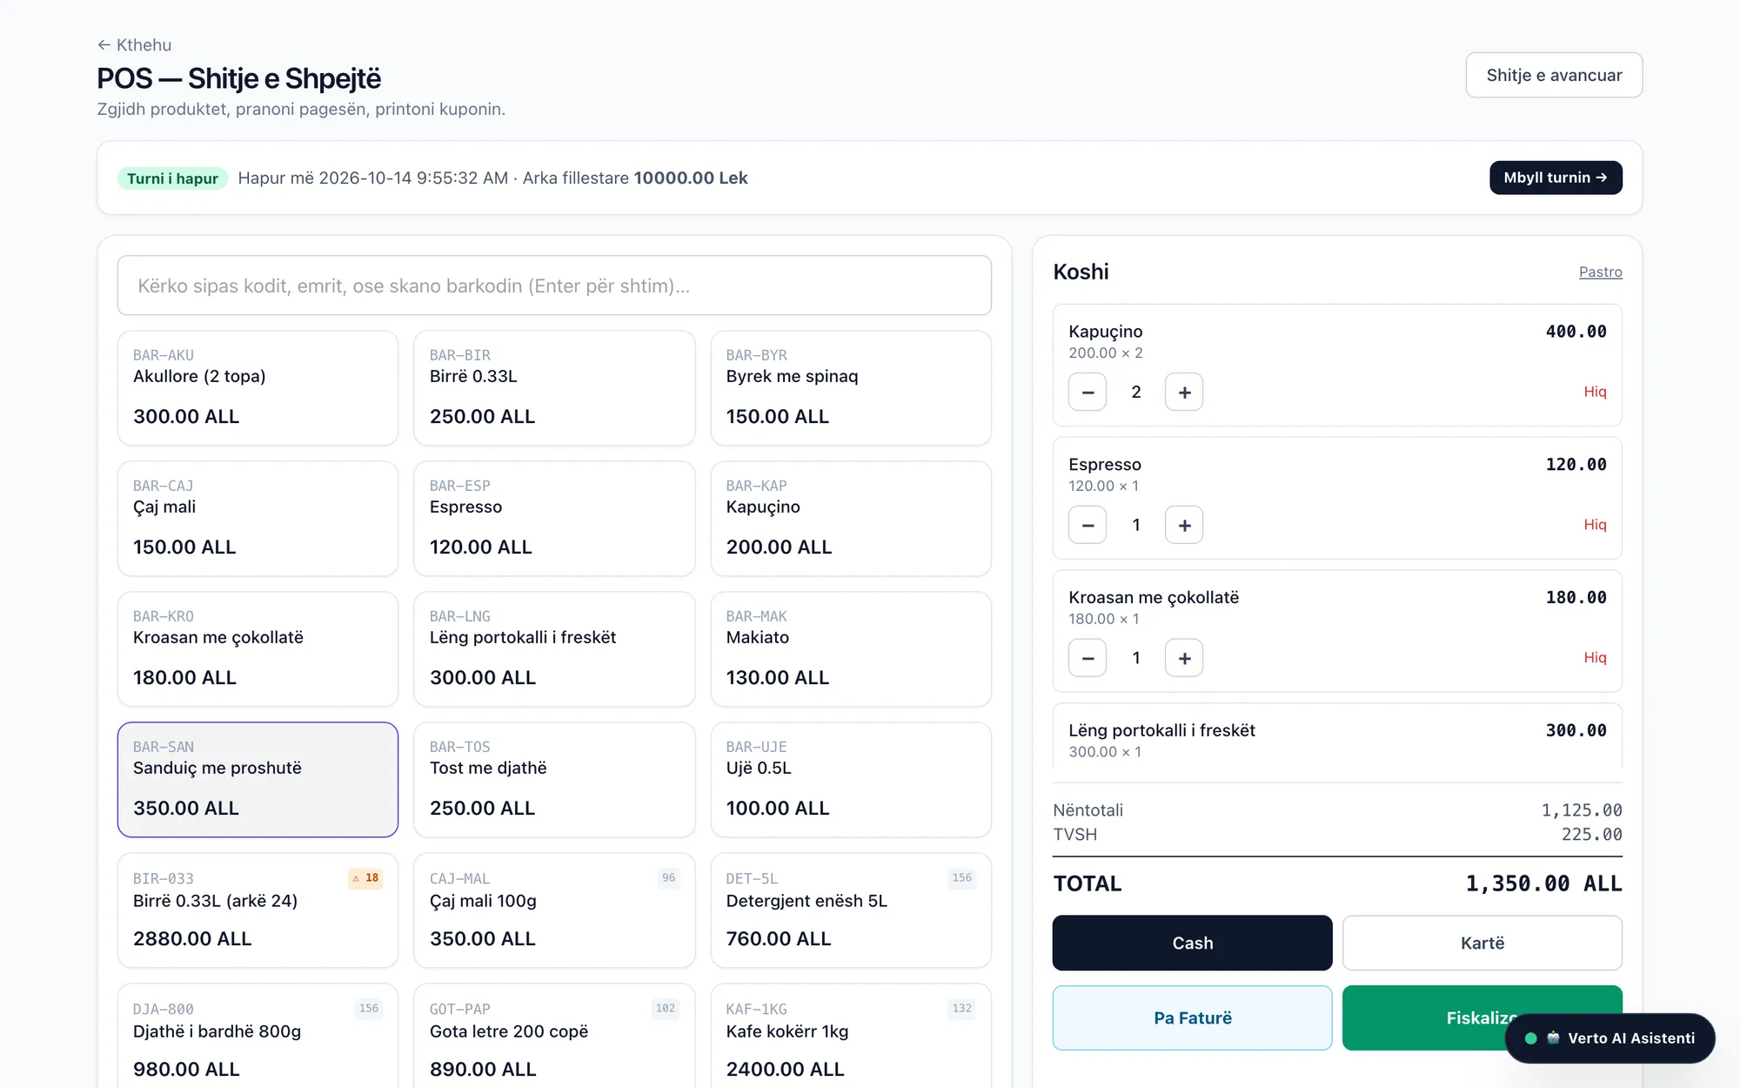1740x1088 pixels.
Task: Click the Turni i hapur status badge
Action: pyautogui.click(x=172, y=178)
